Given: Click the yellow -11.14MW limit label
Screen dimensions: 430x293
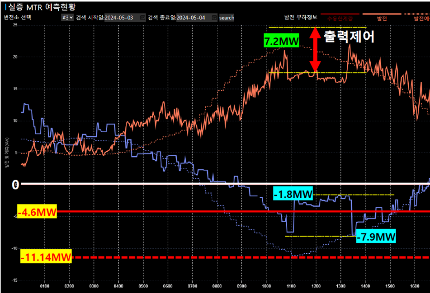Looking at the screenshot, I should click(x=46, y=257).
